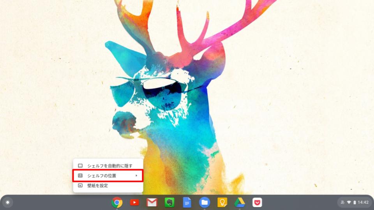Open Gmail from the shelf
Image resolution: width=374 pixels, height=210 pixels.
152,203
